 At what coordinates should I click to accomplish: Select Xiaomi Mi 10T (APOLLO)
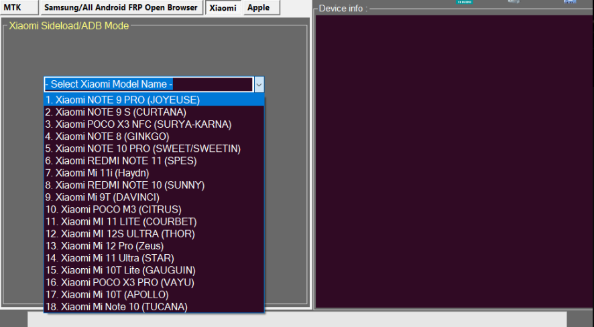pos(154,294)
